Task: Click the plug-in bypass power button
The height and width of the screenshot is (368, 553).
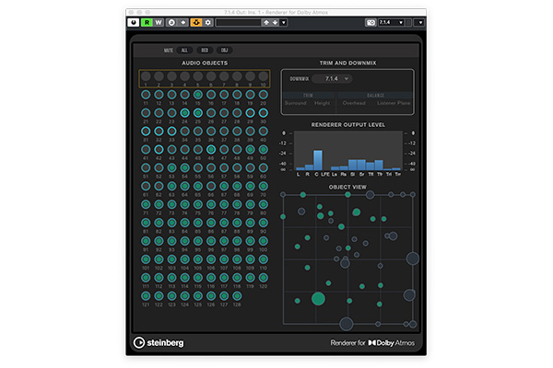Action: point(134,22)
